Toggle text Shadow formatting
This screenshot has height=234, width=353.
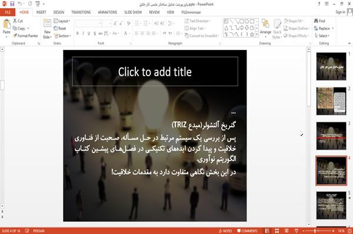click(95, 33)
